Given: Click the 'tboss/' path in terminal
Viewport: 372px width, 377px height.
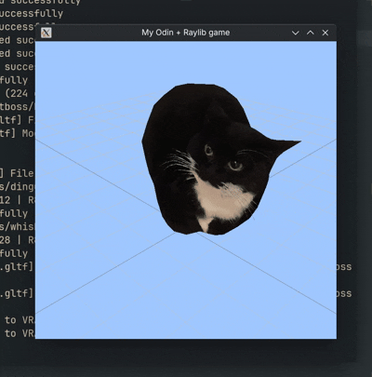Looking at the screenshot, I should pyautogui.click(x=18, y=107).
